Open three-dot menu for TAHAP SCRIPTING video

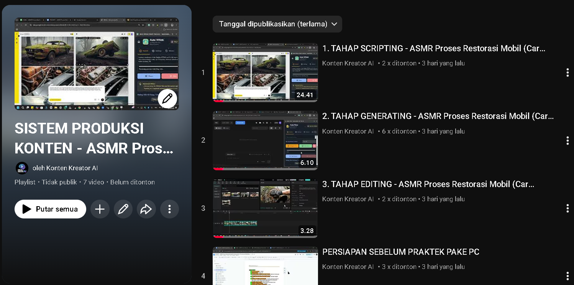pyautogui.click(x=567, y=73)
